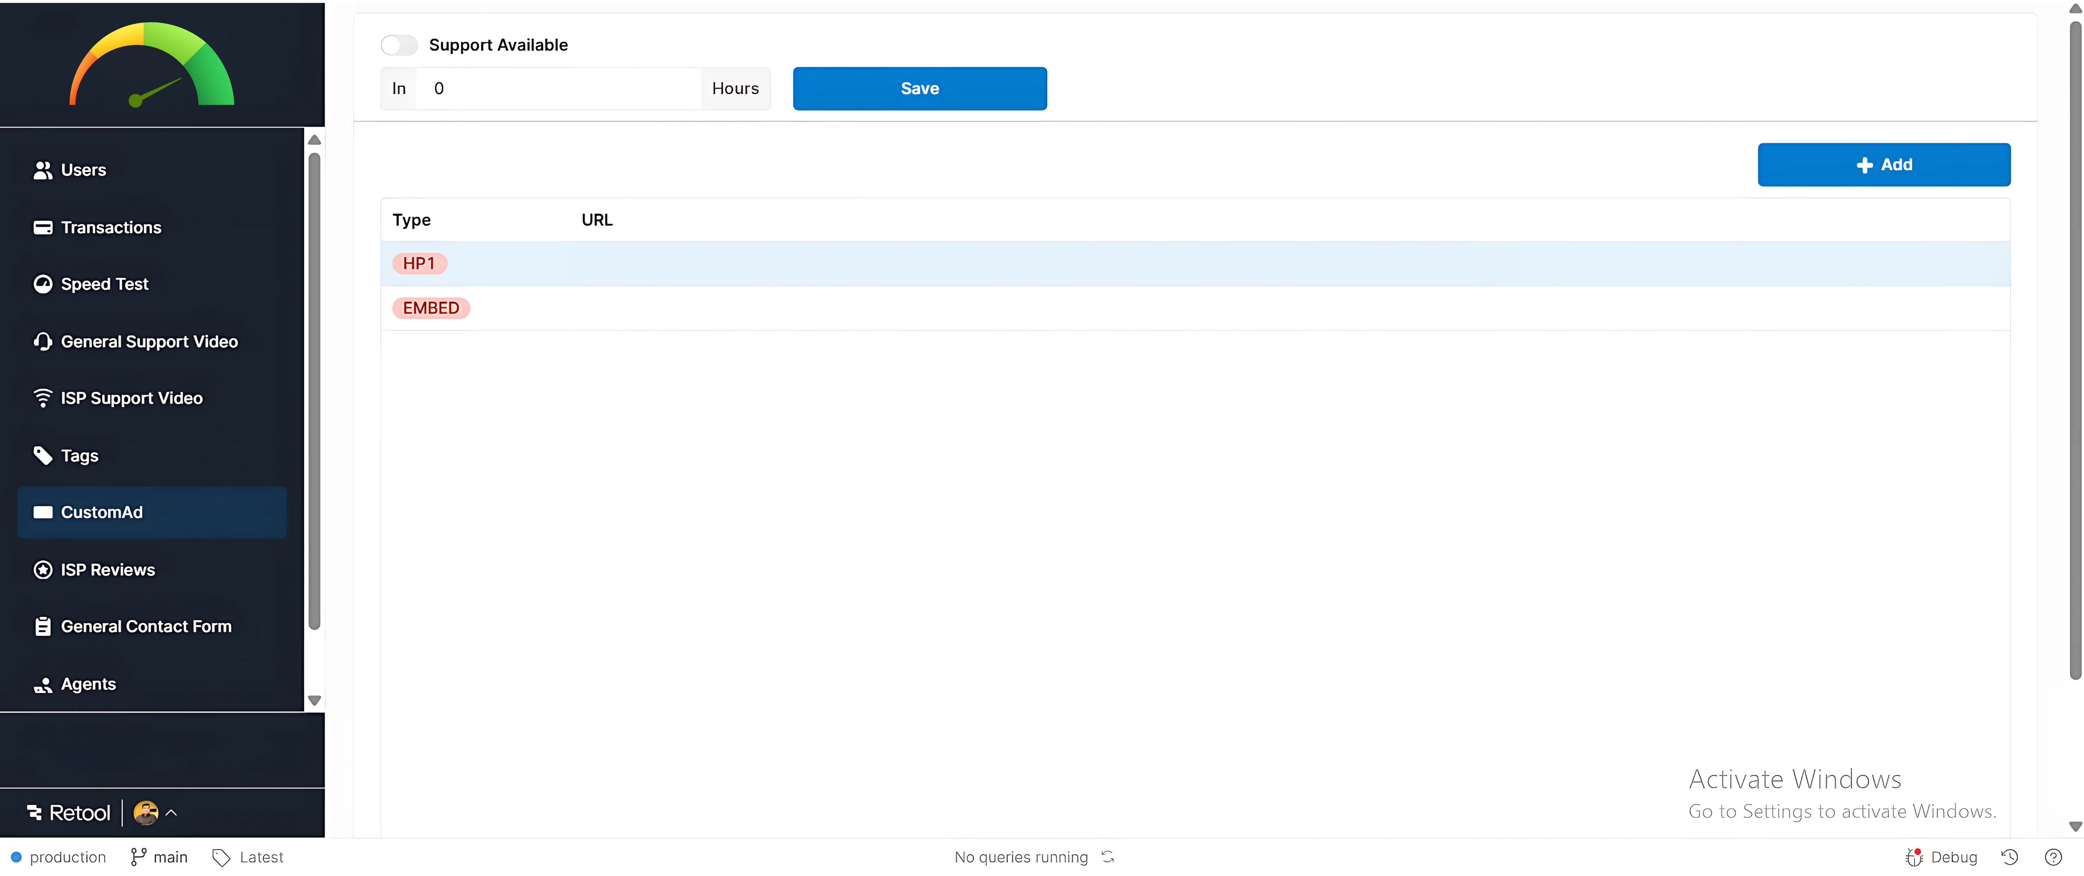Click the Save button
Image resolution: width=2084 pixels, height=876 pixels.
920,89
